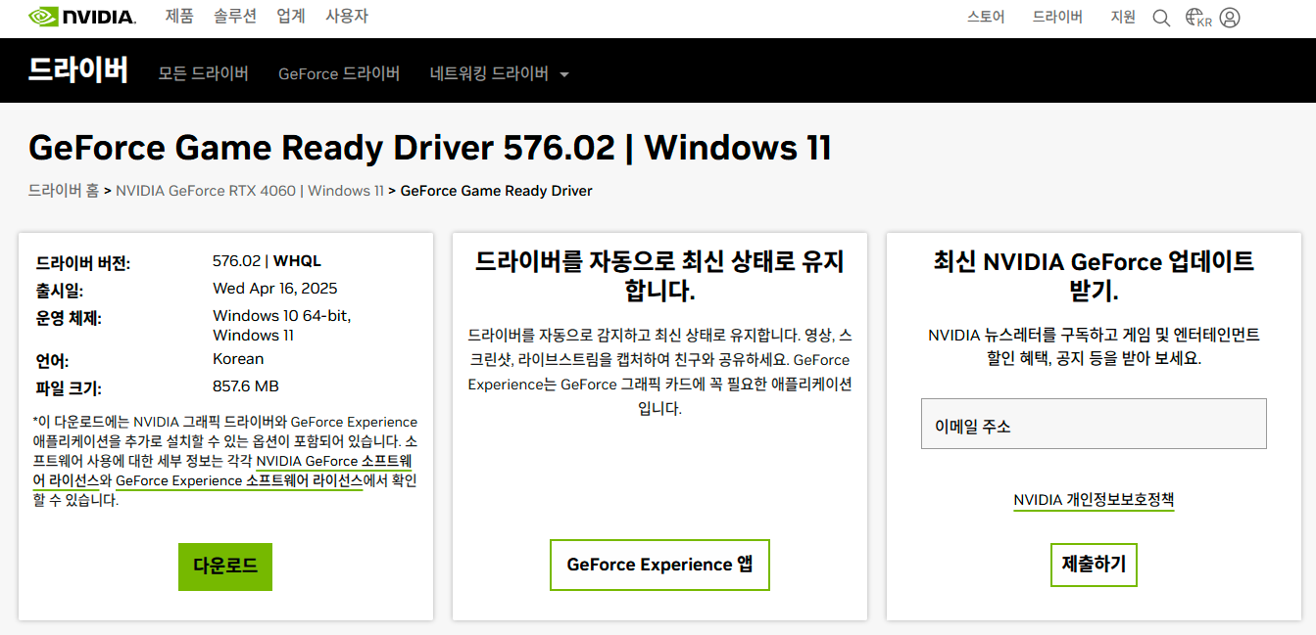Open the 제품 menu
This screenshot has height=635, width=1316.
pos(179,17)
